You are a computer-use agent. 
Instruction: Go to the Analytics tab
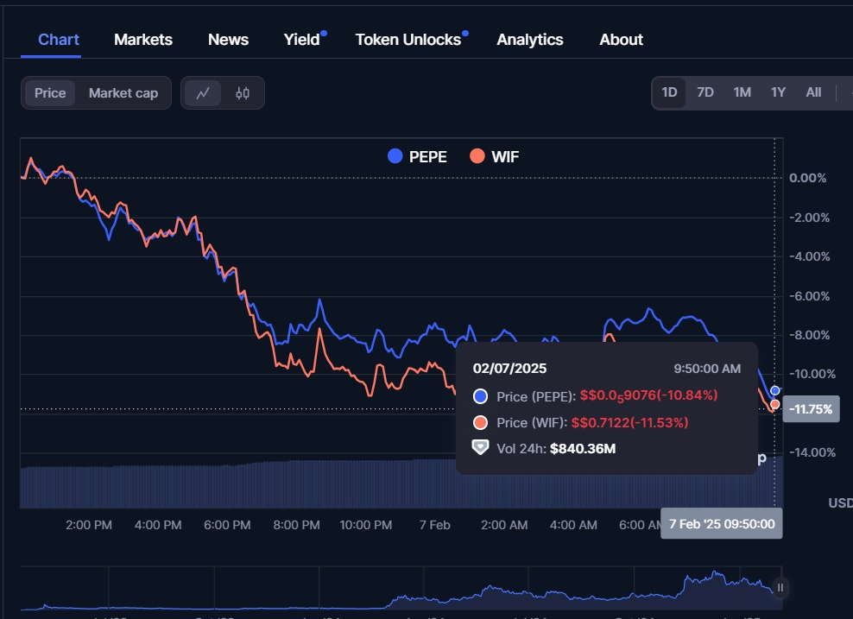pos(530,40)
